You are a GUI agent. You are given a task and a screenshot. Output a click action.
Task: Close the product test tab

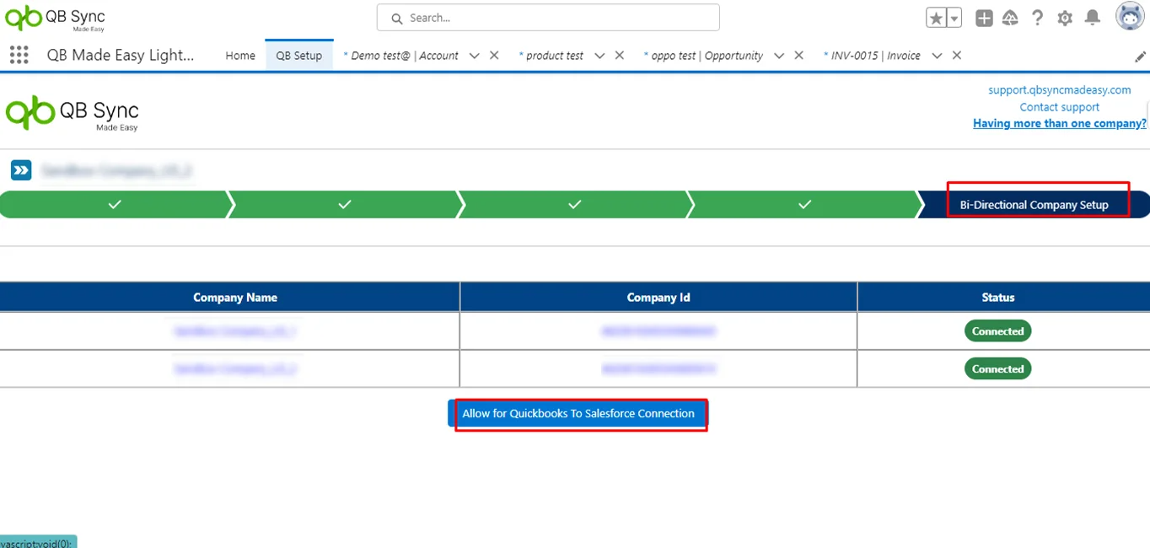(619, 55)
